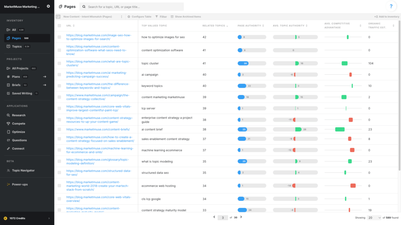
Task: Check the content-briefs row checkbox
Action: [x=60, y=129]
